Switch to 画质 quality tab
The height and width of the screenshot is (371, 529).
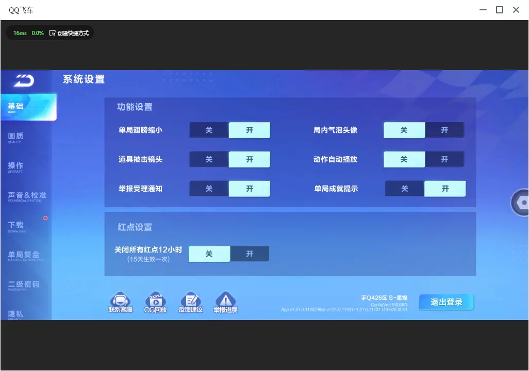coord(26,137)
